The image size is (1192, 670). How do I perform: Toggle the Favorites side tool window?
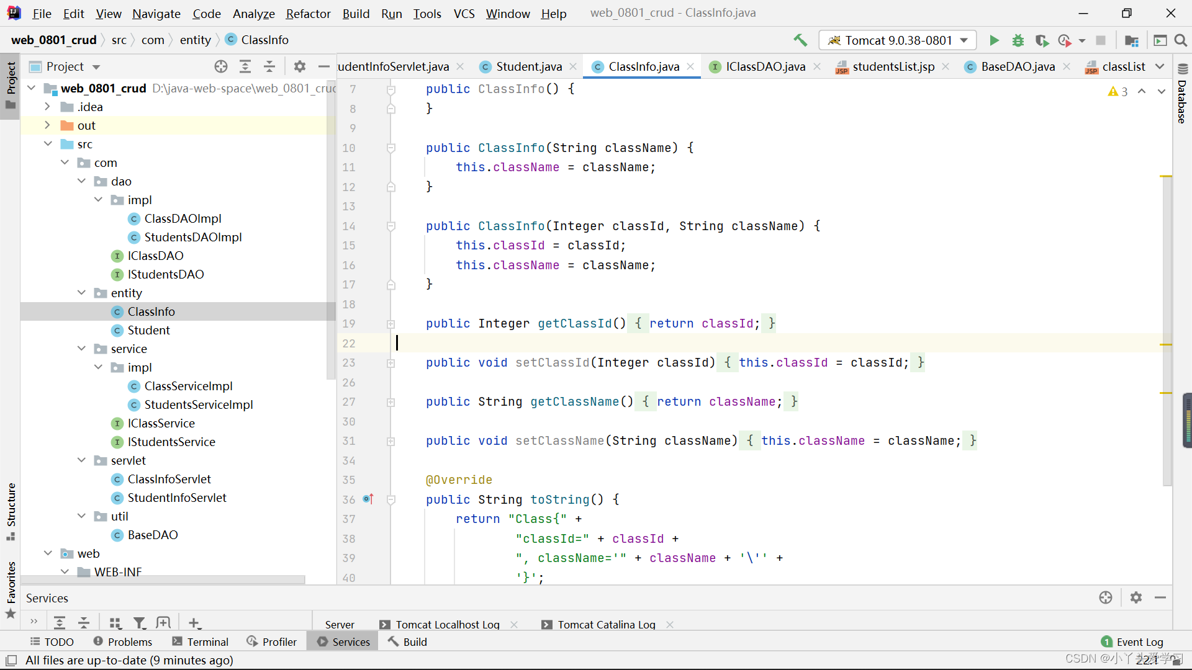pyautogui.click(x=11, y=589)
